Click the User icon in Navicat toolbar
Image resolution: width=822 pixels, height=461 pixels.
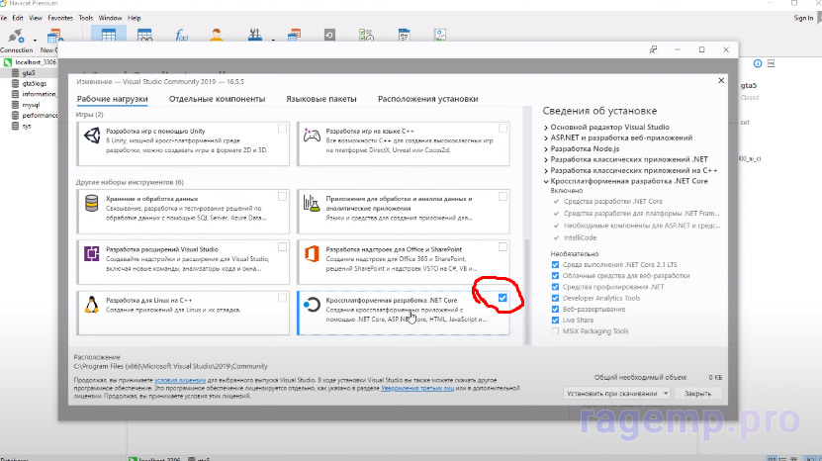(x=217, y=36)
